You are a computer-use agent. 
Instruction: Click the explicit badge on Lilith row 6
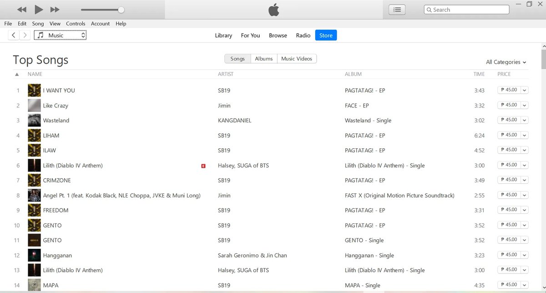[203, 166]
